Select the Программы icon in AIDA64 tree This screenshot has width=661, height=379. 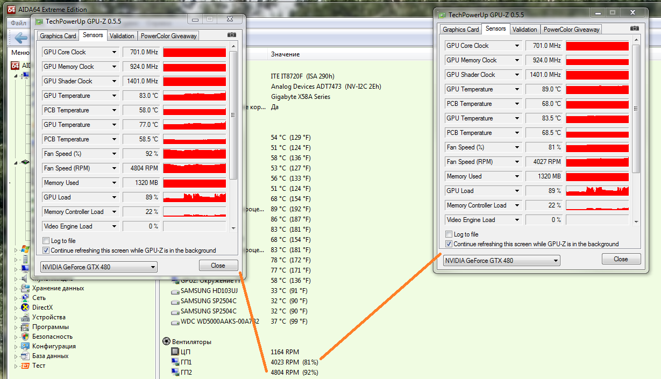tap(24, 327)
